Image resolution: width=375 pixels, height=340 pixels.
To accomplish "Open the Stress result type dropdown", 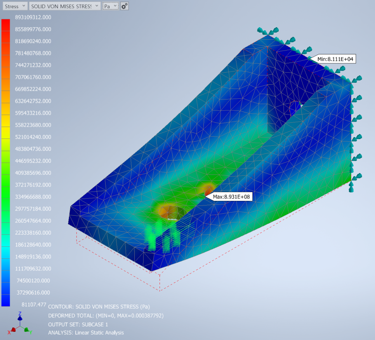I will pyautogui.click(x=15, y=6).
